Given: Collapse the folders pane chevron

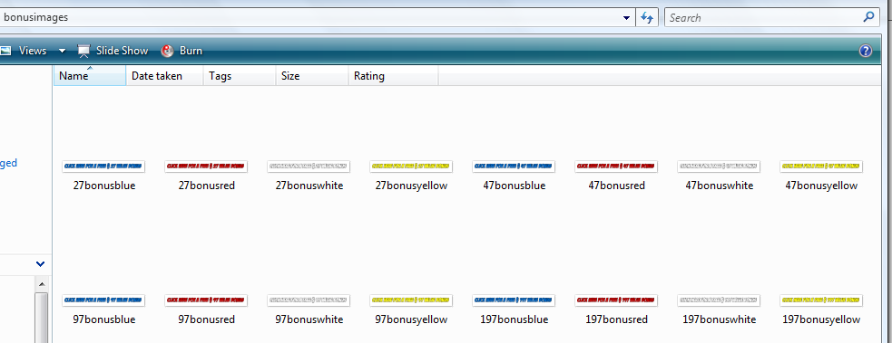Looking at the screenshot, I should pos(41,263).
